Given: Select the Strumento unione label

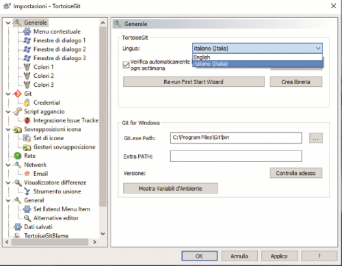Looking at the screenshot, I should tap(57, 191).
